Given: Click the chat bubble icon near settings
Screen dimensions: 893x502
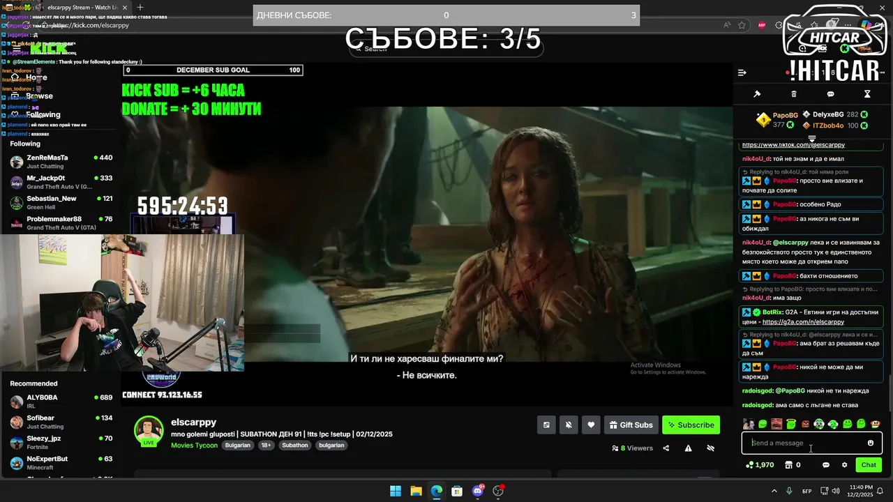Looking at the screenshot, I should point(826,465).
